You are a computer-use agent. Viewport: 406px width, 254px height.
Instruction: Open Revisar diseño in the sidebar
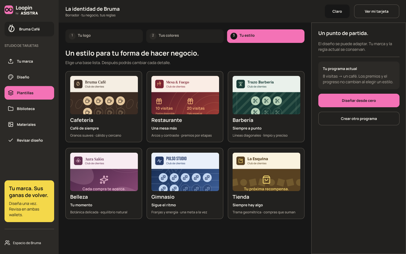click(29, 140)
